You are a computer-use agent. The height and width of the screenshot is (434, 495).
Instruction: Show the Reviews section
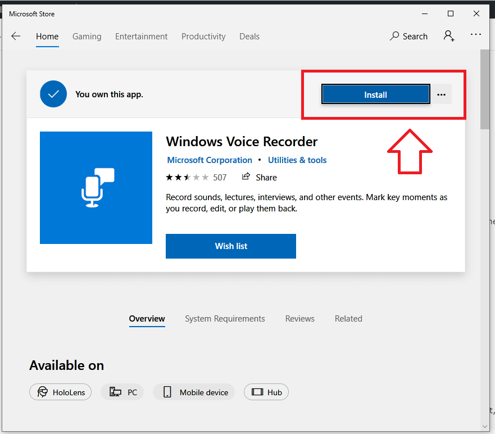coord(299,319)
